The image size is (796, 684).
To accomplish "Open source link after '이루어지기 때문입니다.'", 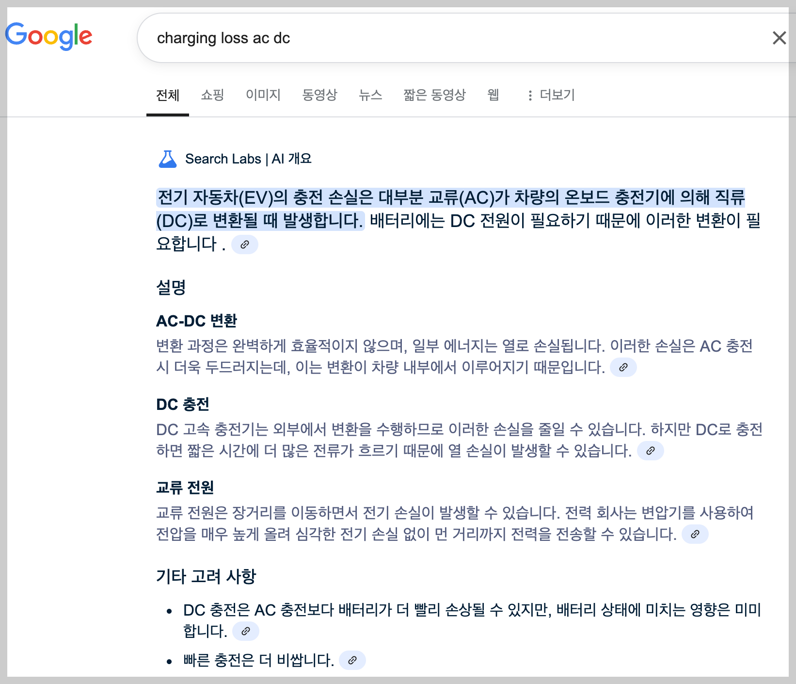I will pos(623,367).
